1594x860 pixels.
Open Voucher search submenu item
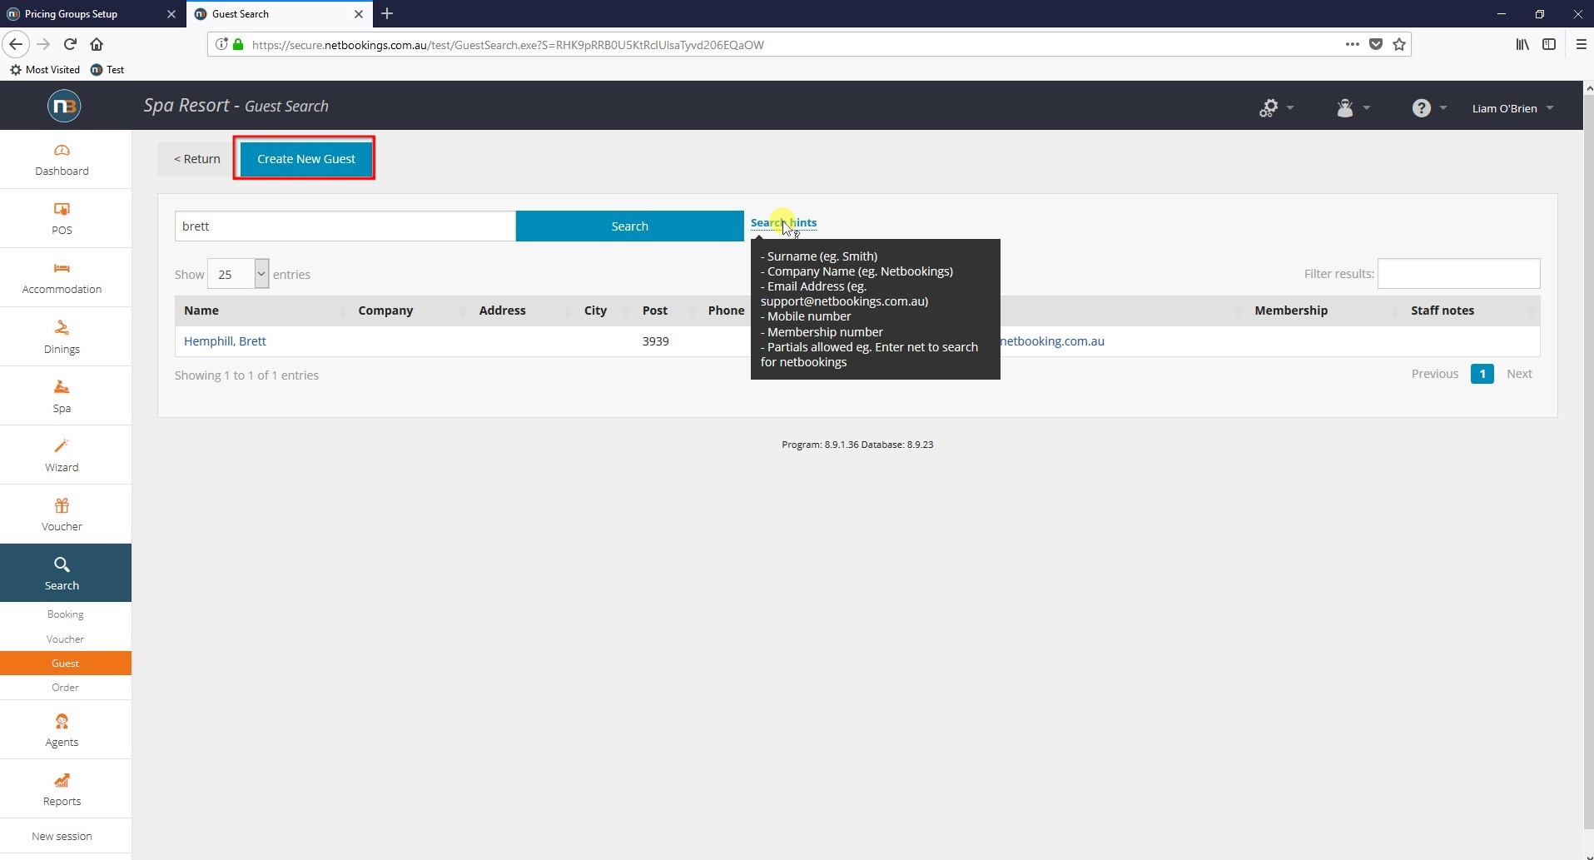(x=66, y=639)
